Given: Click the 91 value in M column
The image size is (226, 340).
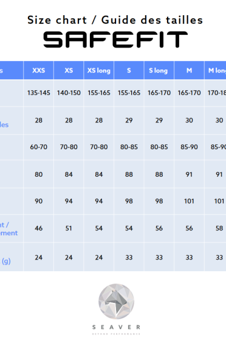Looking at the screenshot, I should pyautogui.click(x=189, y=174).
